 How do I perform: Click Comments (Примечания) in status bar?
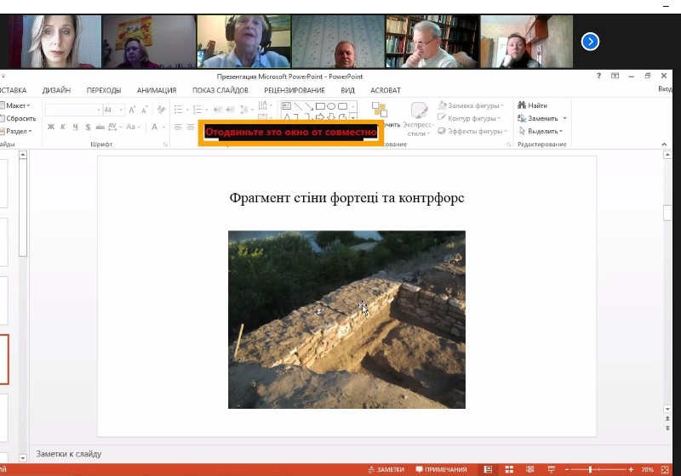441,469
